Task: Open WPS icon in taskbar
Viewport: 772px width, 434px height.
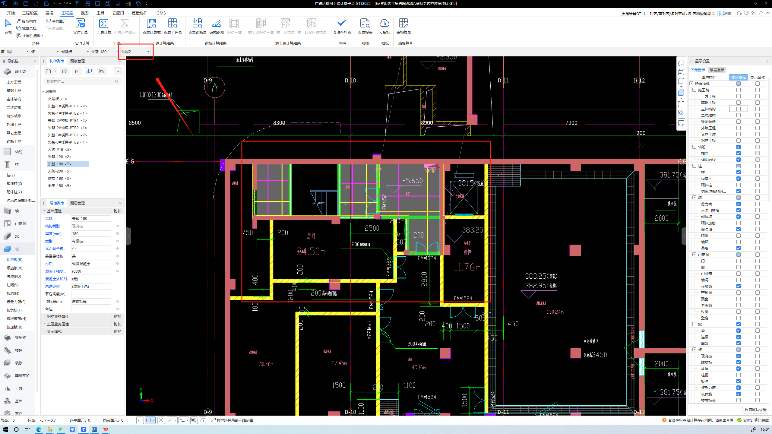Action: tap(106, 429)
